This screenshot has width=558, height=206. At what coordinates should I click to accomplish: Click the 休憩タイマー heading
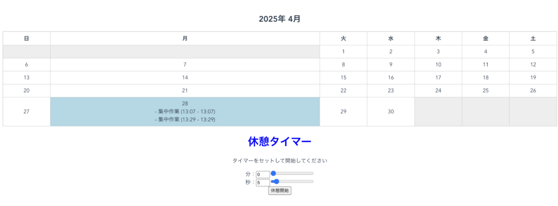tap(280, 142)
